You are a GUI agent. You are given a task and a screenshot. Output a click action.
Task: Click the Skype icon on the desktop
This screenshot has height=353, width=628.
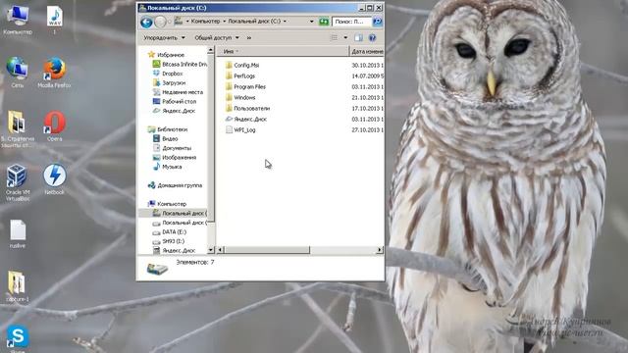coord(18,338)
